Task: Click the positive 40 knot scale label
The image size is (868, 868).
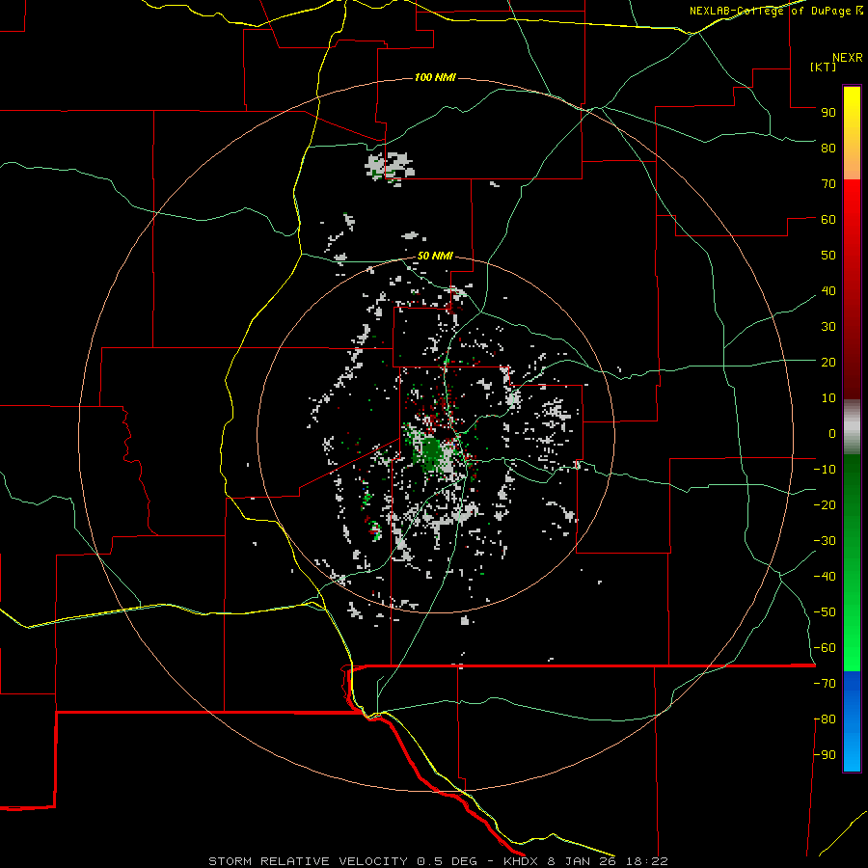Action: tap(828, 290)
